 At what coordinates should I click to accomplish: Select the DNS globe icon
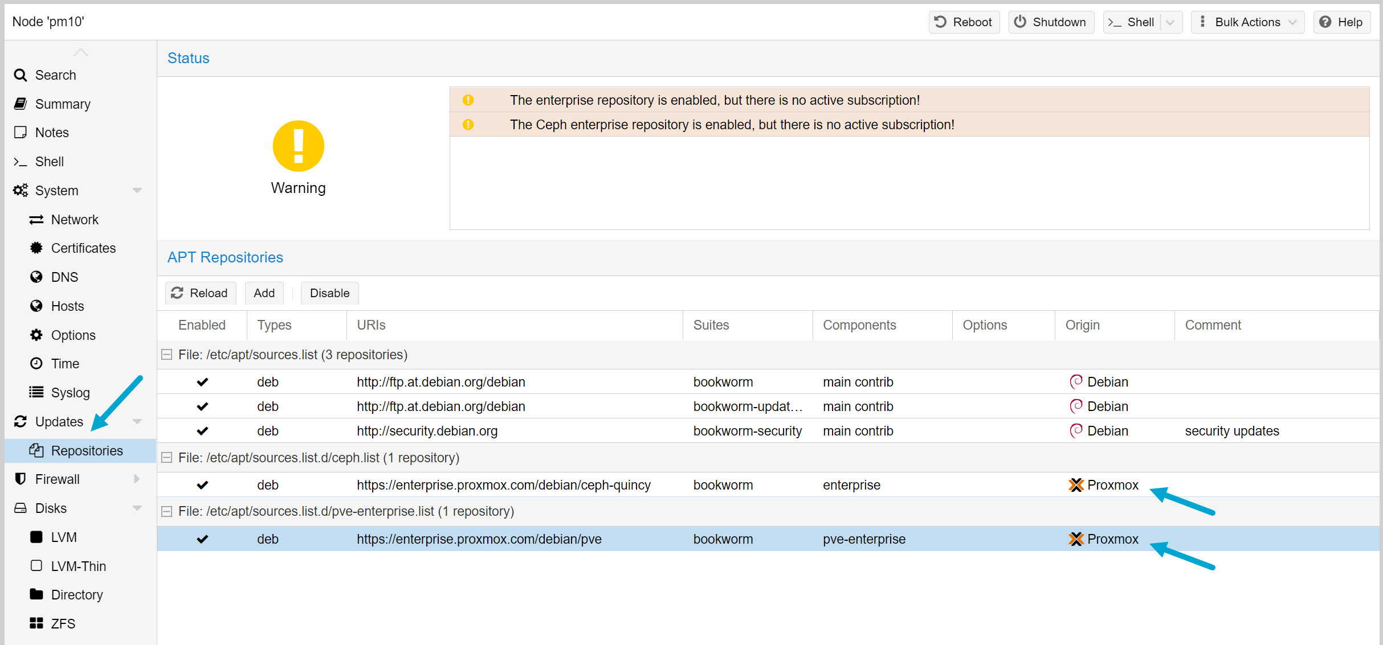pos(36,277)
